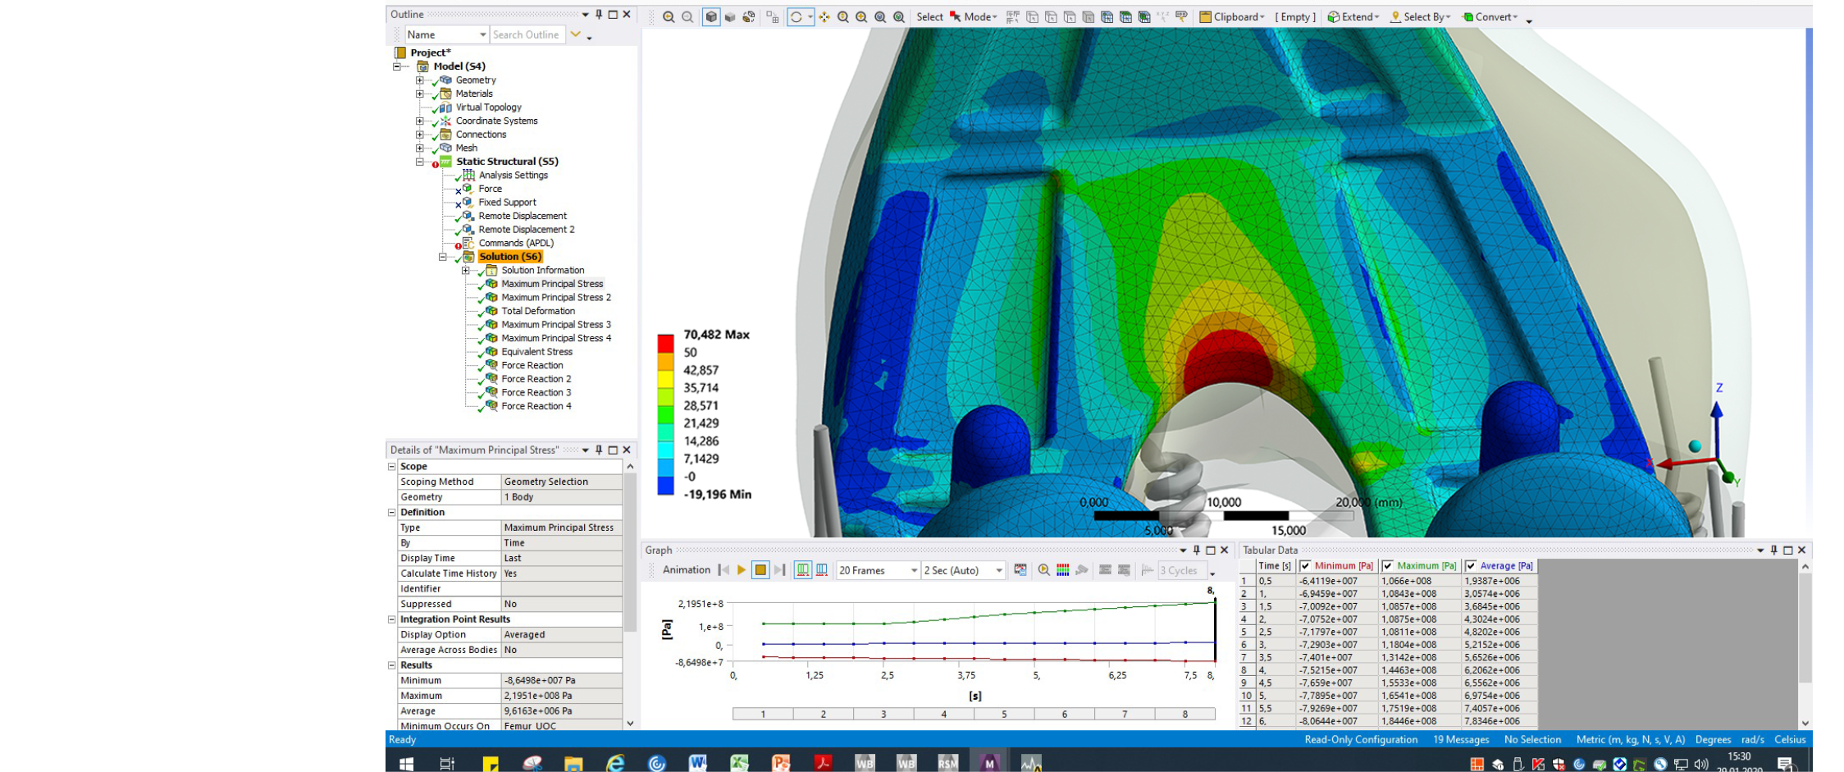Select Equivalent Stress in the outline tree

(536, 352)
